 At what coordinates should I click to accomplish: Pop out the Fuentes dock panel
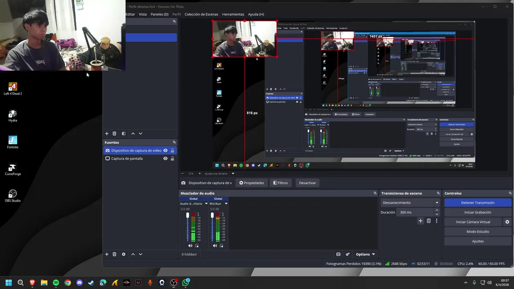tap(174, 142)
